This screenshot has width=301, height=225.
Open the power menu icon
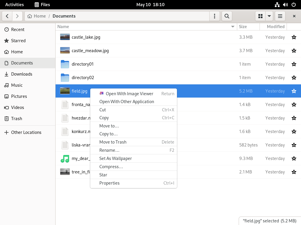coord(294,5)
